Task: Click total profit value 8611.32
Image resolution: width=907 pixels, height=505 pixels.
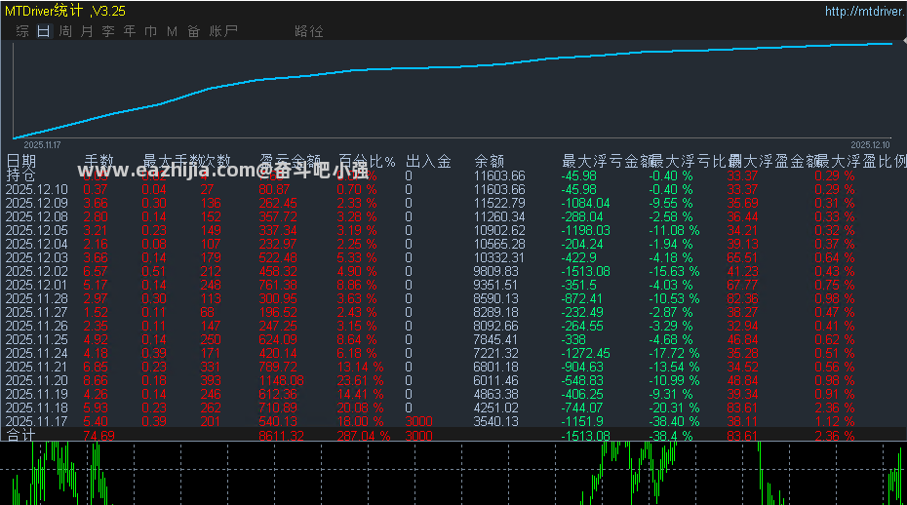Action: [281, 436]
